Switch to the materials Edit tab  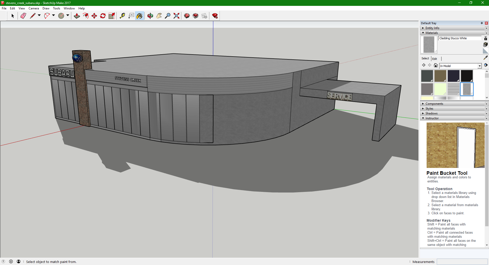(x=434, y=59)
